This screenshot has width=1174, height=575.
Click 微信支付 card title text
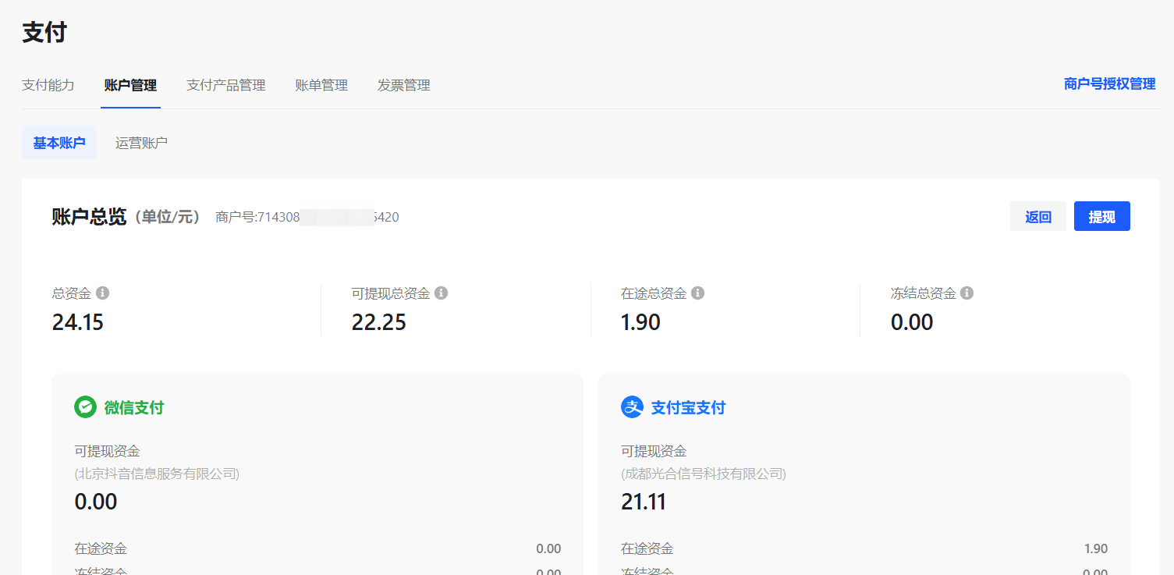[134, 407]
